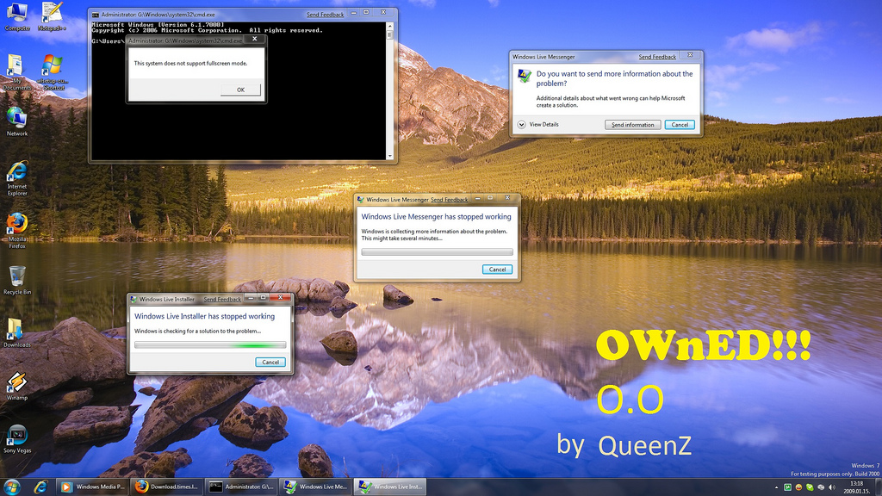Maximize the Administrator cmd window
Image resolution: width=882 pixels, height=496 pixels.
coord(366,12)
